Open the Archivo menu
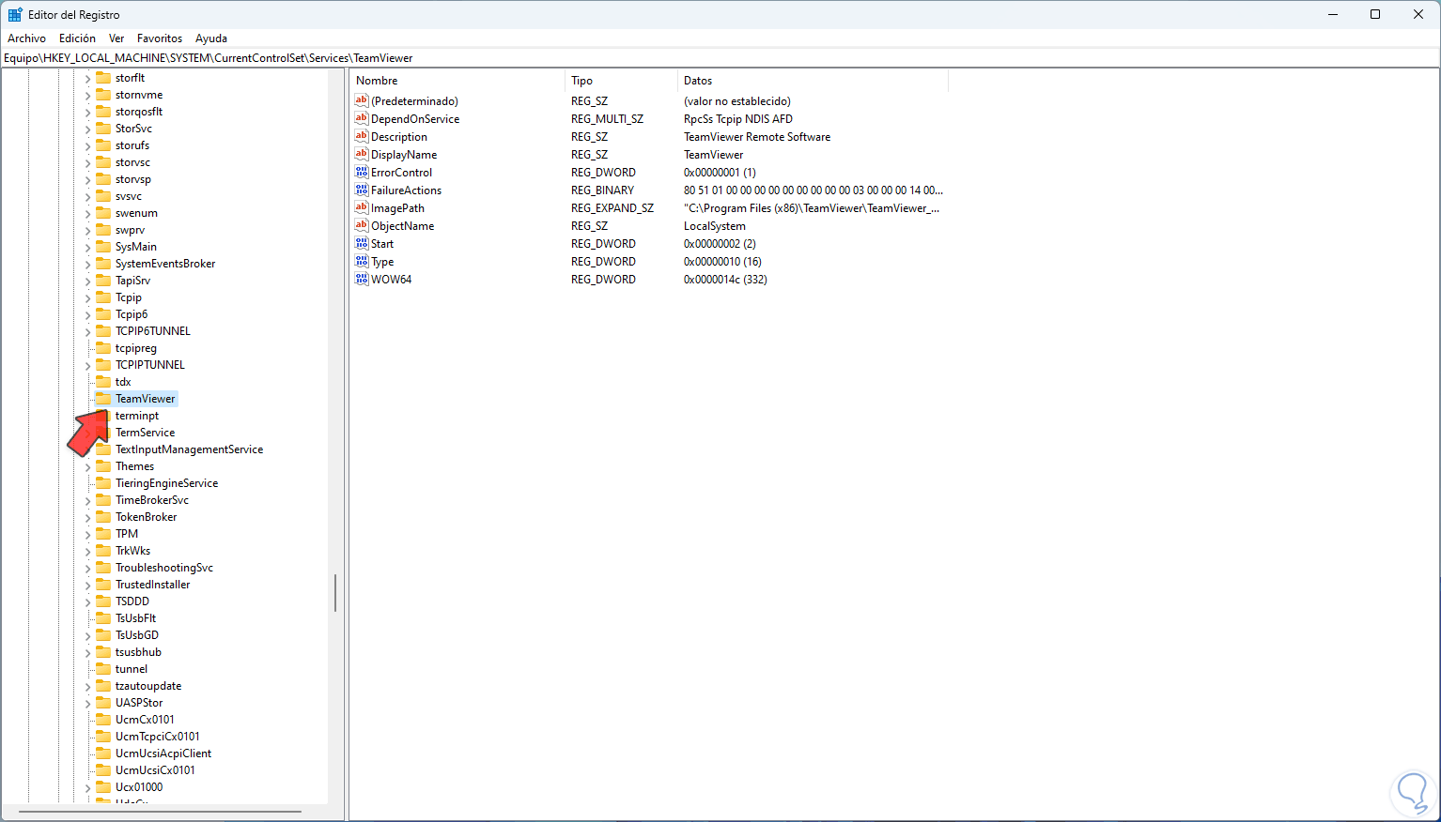 [27, 38]
